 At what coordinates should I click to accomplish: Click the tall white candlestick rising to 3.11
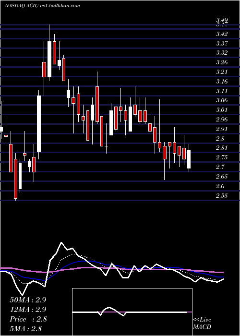click(39, 124)
